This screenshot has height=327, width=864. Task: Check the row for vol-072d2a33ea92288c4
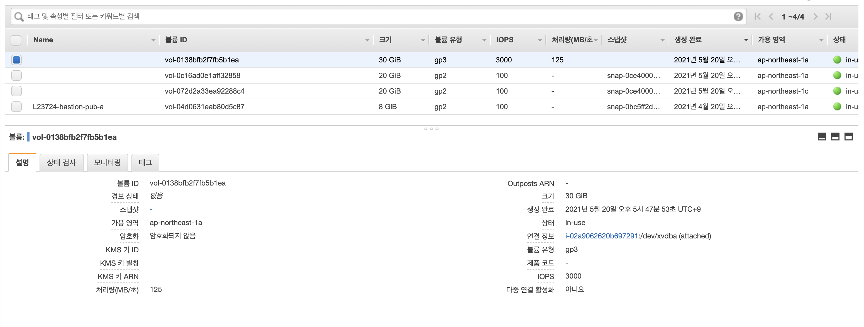16,91
